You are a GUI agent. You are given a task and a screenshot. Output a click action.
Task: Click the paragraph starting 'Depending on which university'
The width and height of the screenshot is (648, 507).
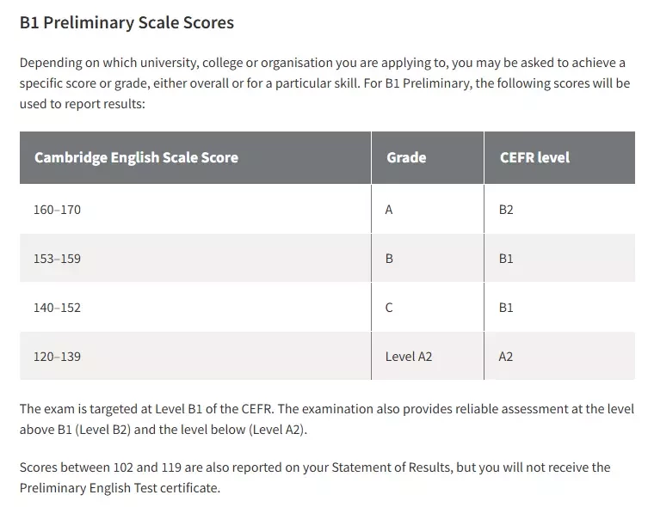(x=324, y=82)
